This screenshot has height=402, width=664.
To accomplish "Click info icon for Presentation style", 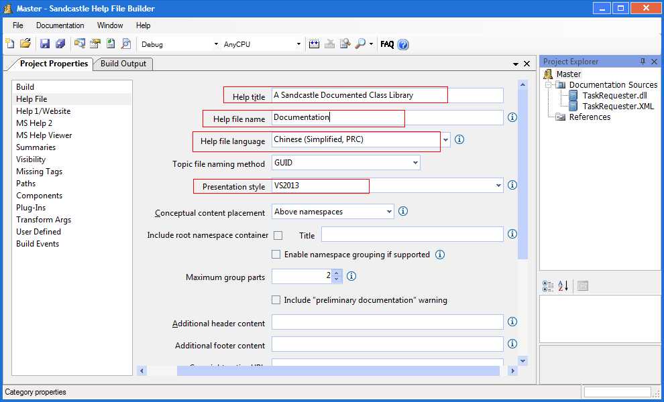I will click(512, 185).
